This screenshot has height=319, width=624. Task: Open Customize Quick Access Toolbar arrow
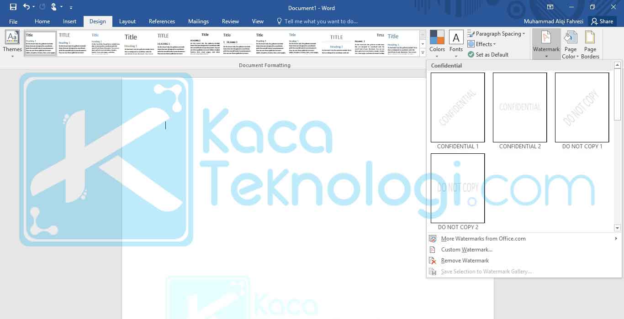click(71, 8)
